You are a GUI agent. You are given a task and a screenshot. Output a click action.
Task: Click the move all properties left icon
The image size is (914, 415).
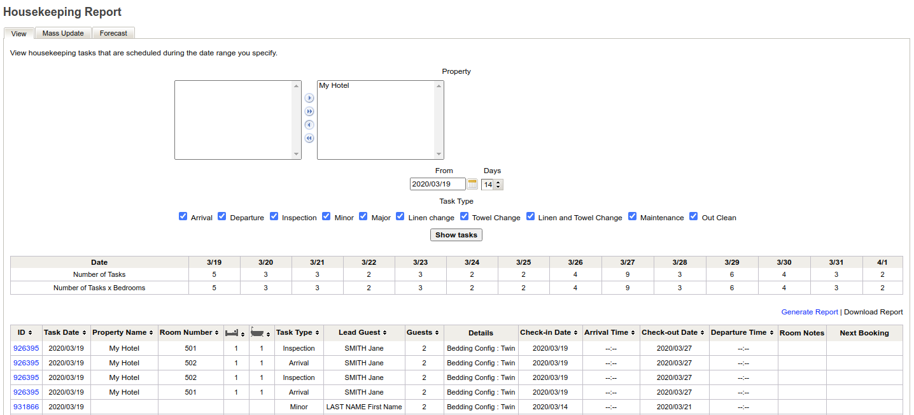(x=309, y=138)
